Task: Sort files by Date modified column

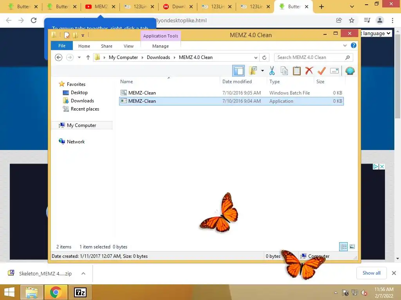Action: coord(237,82)
